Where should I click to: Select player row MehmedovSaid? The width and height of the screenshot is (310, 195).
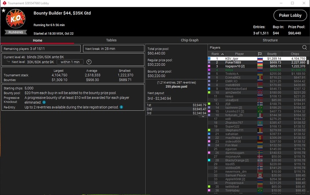[x=257, y=89]
